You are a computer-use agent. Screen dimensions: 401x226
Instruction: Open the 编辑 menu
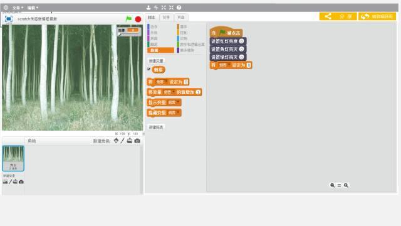coord(33,8)
